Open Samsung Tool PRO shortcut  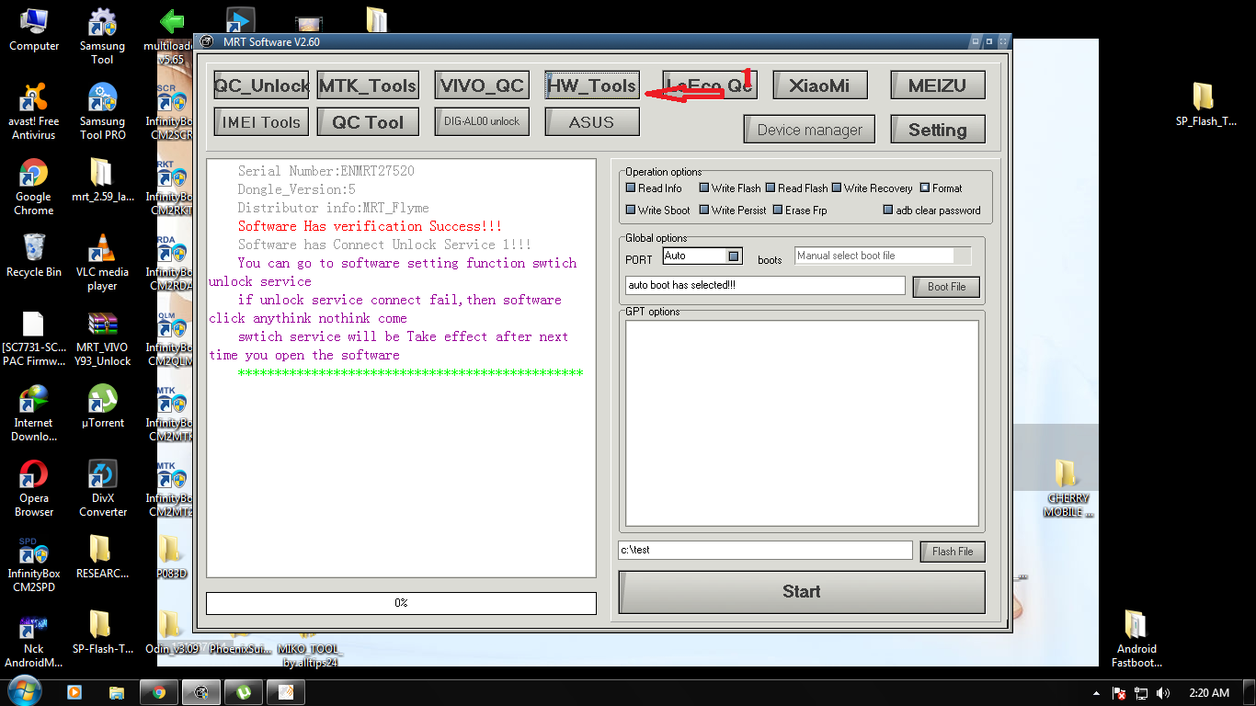click(102, 111)
